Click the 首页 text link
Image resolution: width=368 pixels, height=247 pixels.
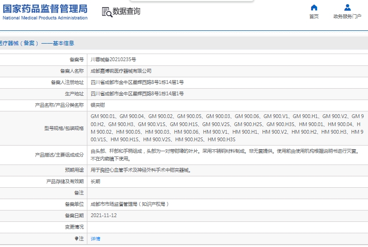coord(314,17)
